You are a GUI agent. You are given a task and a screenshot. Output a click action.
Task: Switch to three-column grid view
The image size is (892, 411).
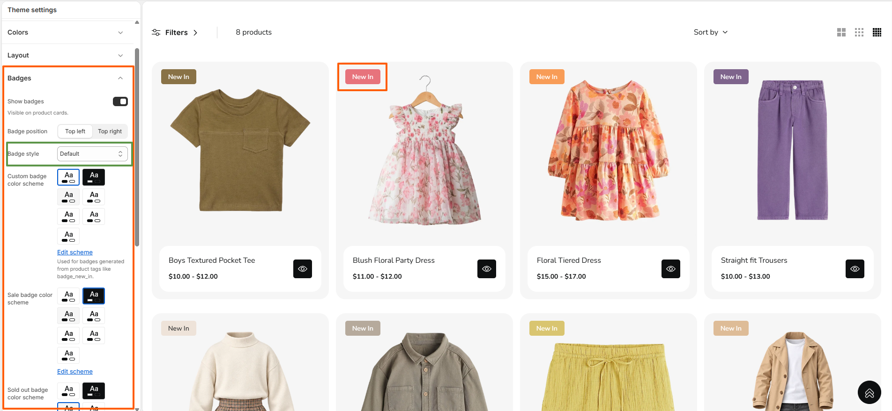tap(859, 32)
